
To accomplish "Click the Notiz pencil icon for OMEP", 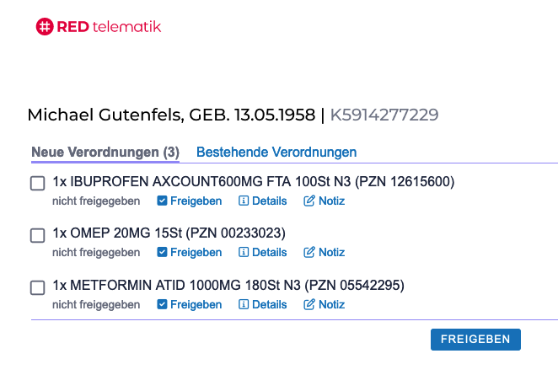I will (309, 252).
